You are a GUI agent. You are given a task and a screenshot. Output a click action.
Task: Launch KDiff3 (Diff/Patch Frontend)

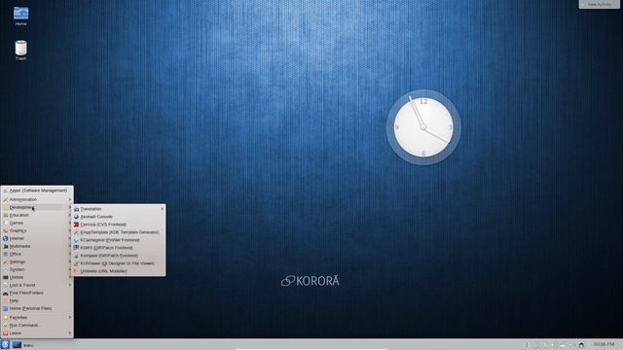point(119,248)
